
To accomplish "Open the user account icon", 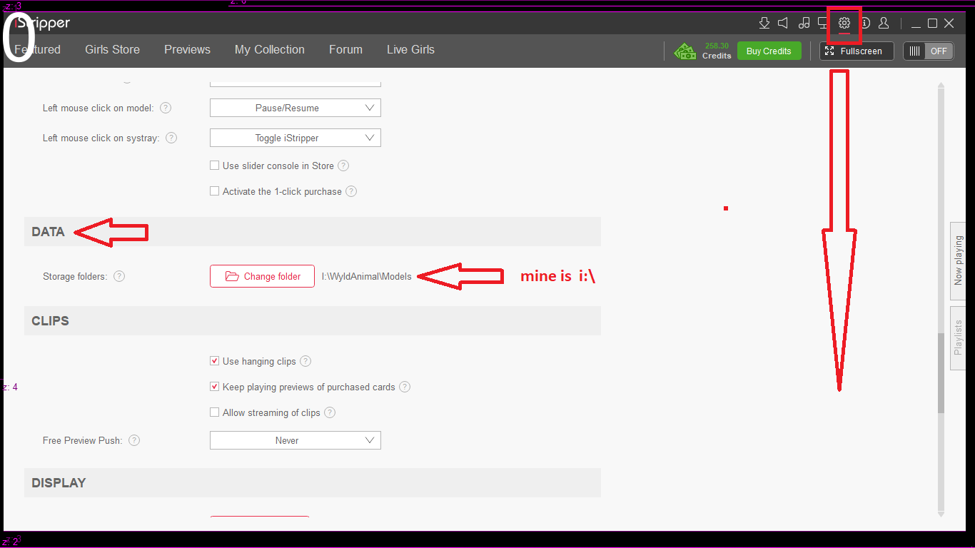I will pos(884,24).
